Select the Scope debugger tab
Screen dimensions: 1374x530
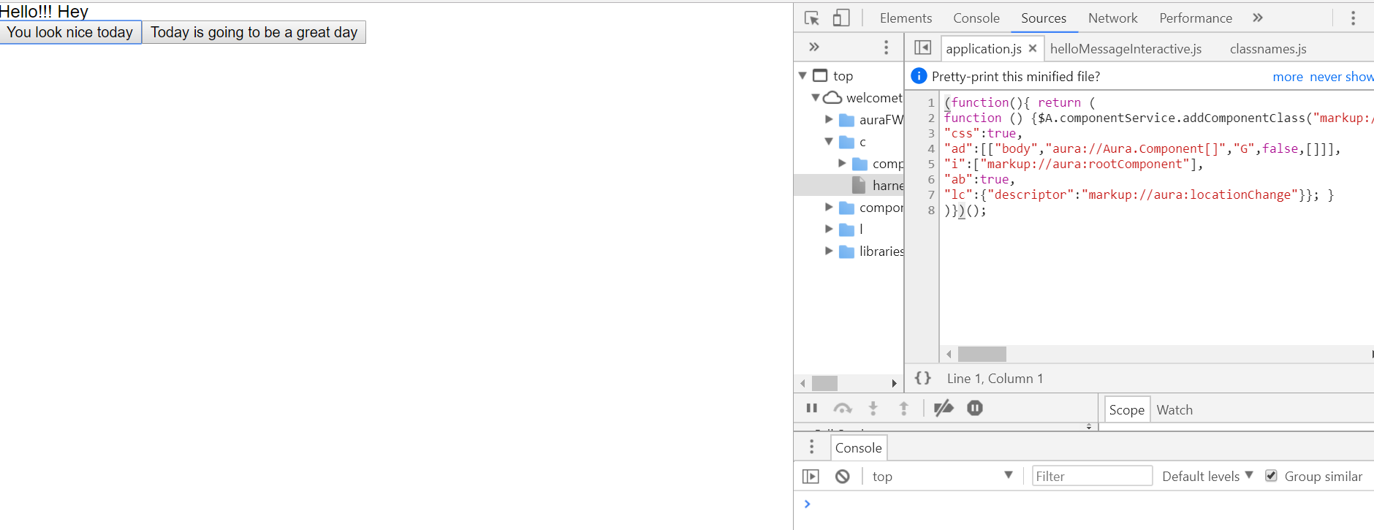(1126, 410)
